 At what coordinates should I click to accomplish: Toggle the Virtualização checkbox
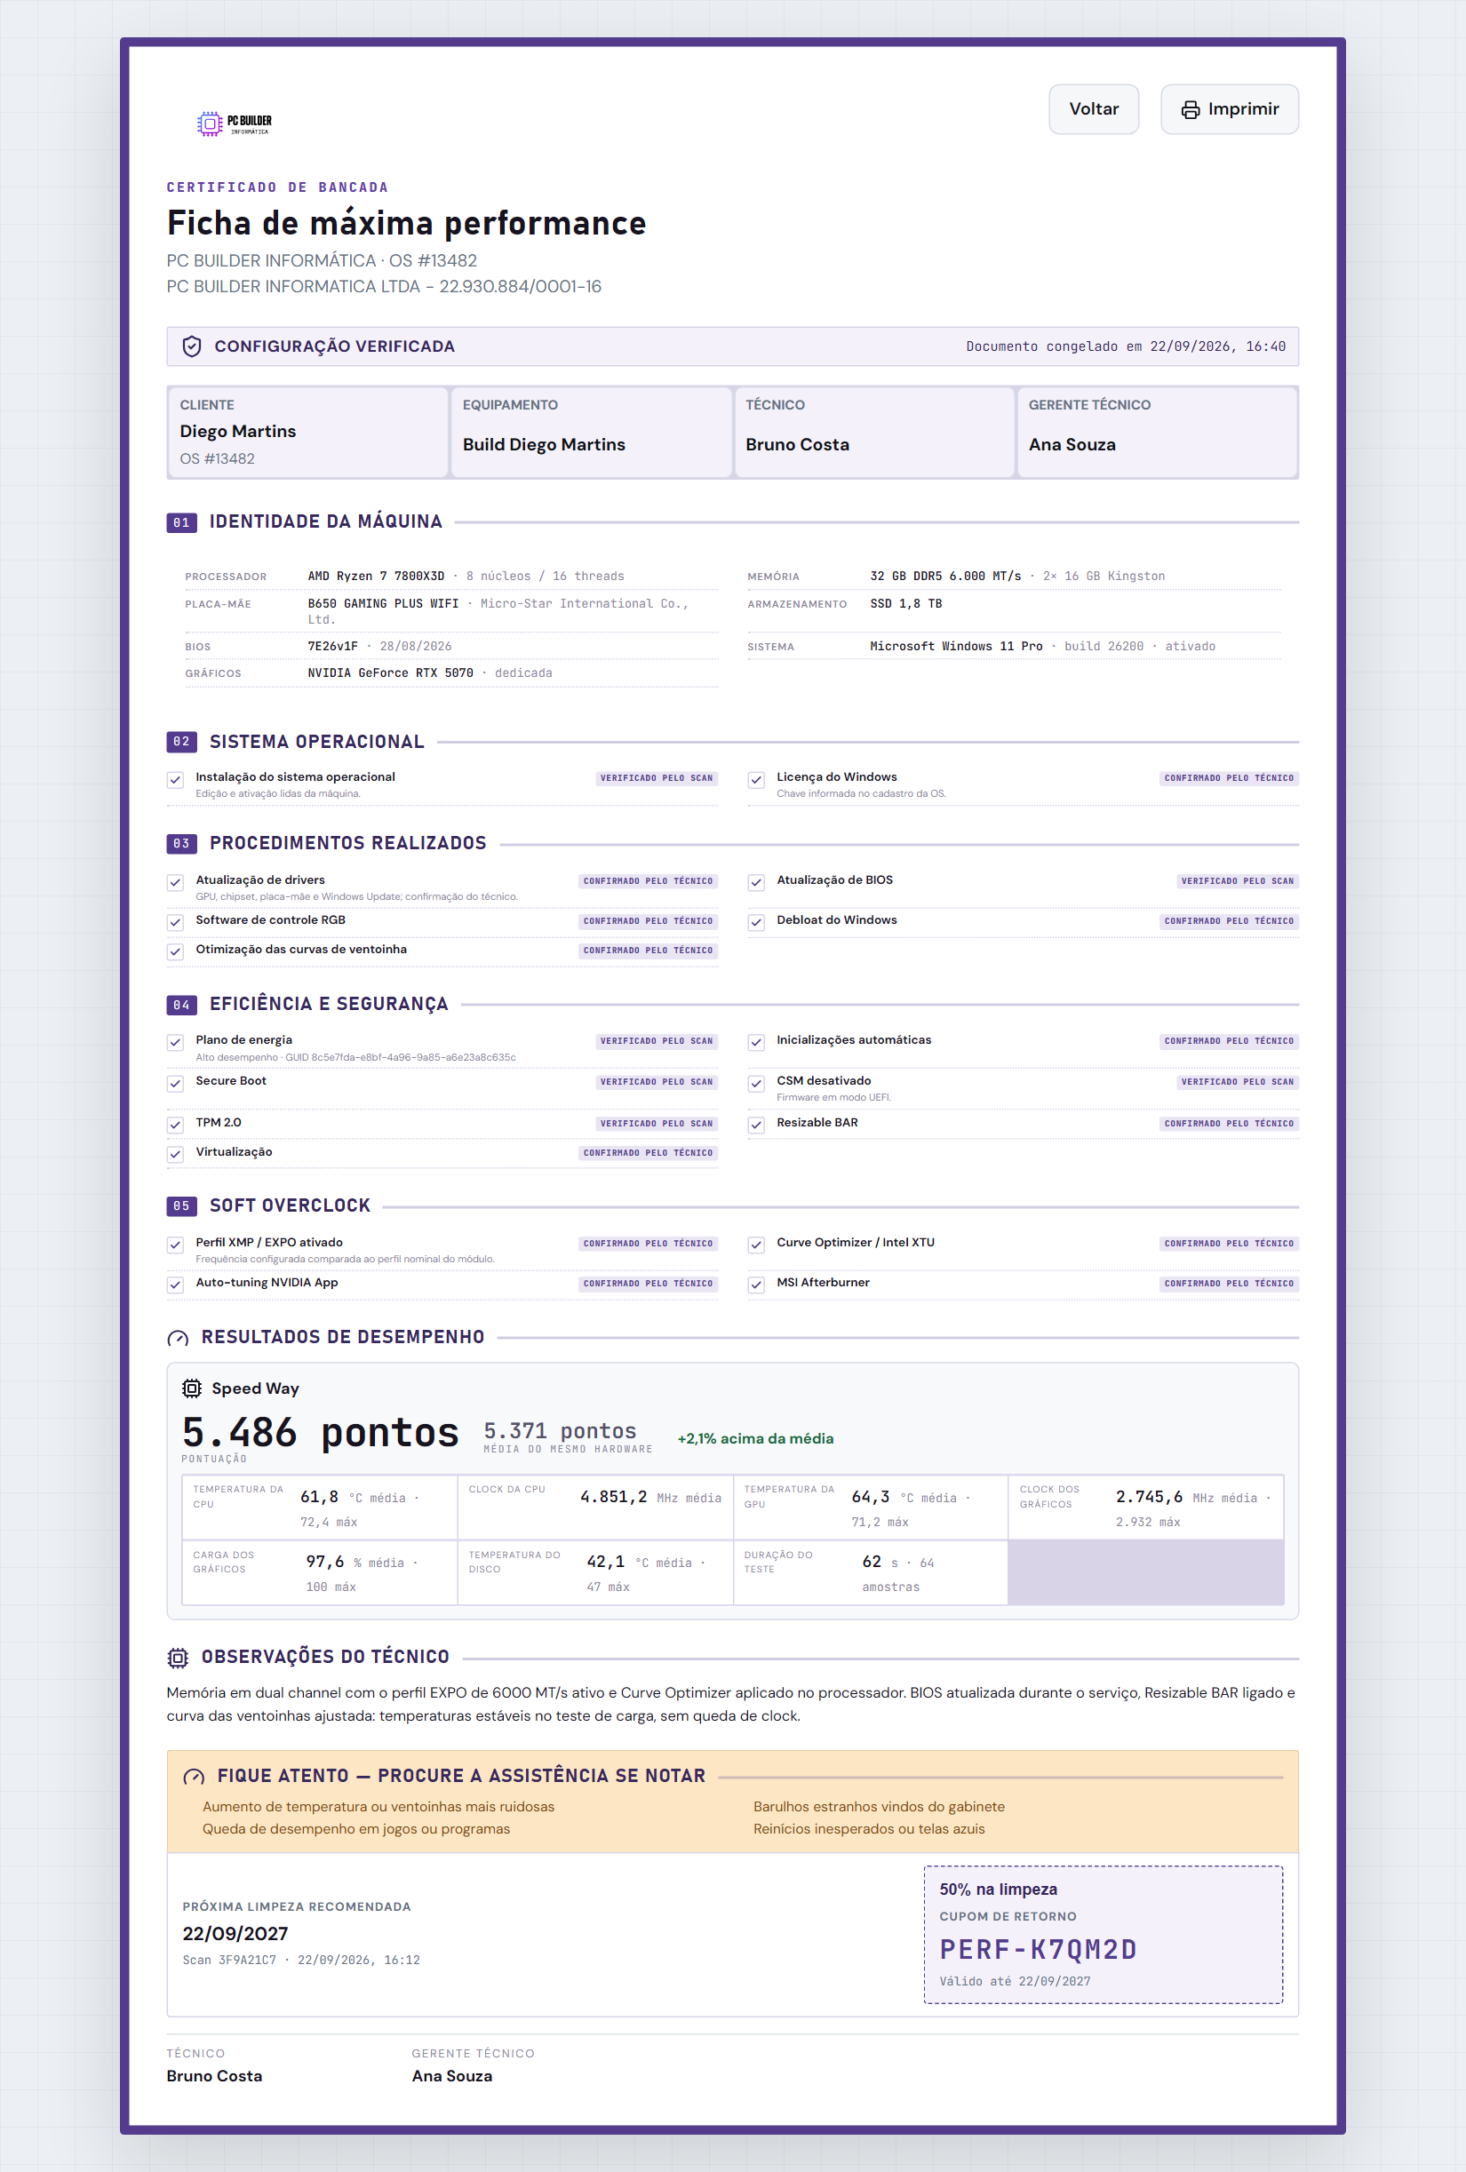tap(176, 1155)
